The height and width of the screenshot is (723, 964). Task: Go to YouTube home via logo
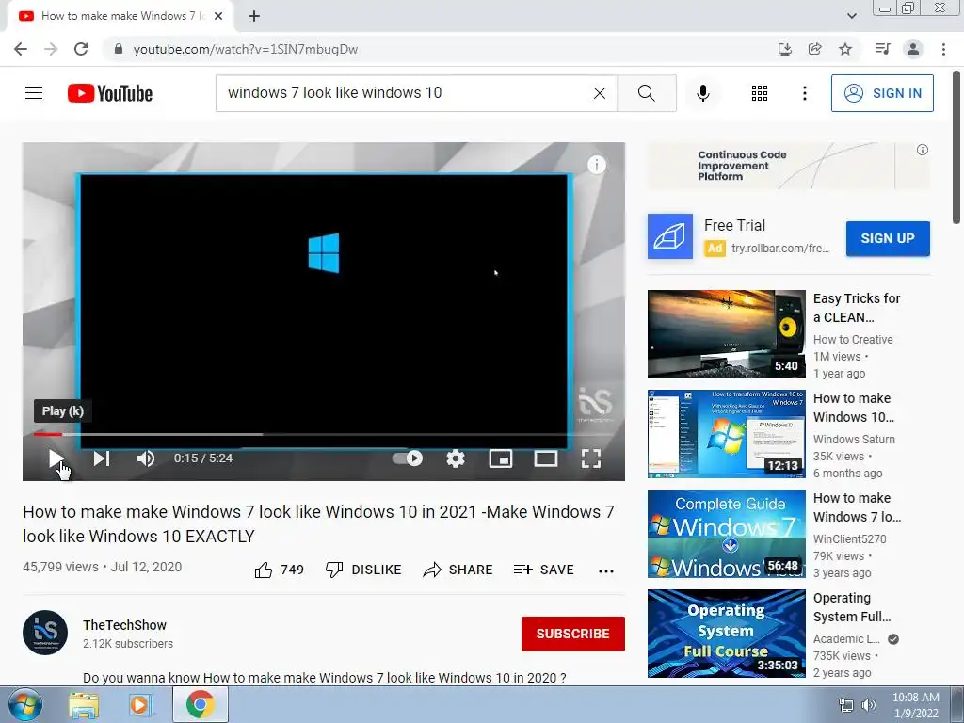pyautogui.click(x=110, y=93)
